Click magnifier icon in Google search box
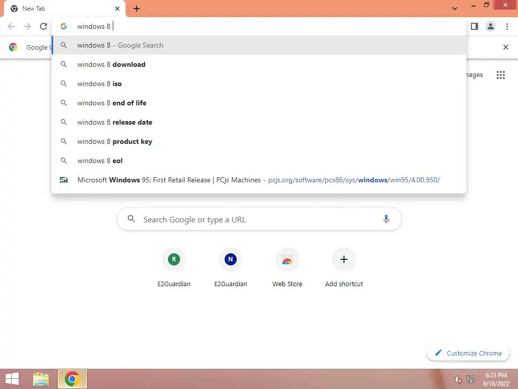Image resolution: width=518 pixels, height=389 pixels. 131,219
